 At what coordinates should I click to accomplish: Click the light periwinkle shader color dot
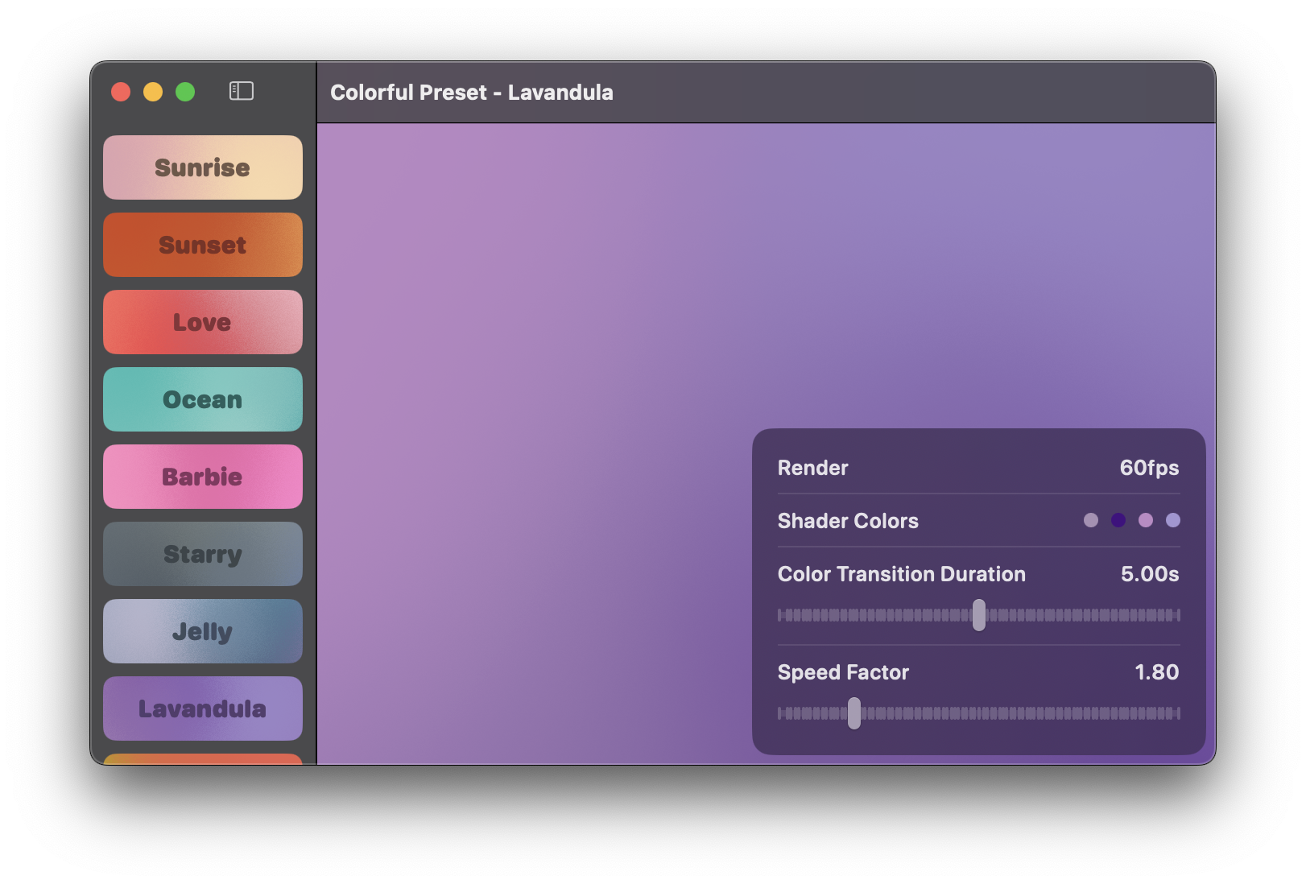[1173, 520]
